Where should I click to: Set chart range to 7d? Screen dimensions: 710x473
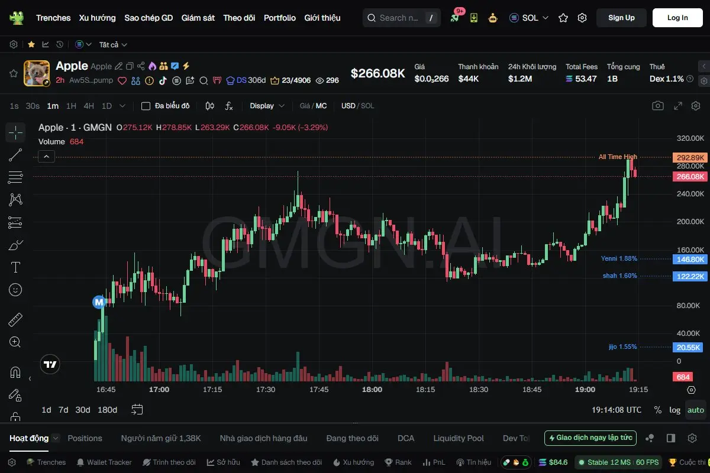63,410
